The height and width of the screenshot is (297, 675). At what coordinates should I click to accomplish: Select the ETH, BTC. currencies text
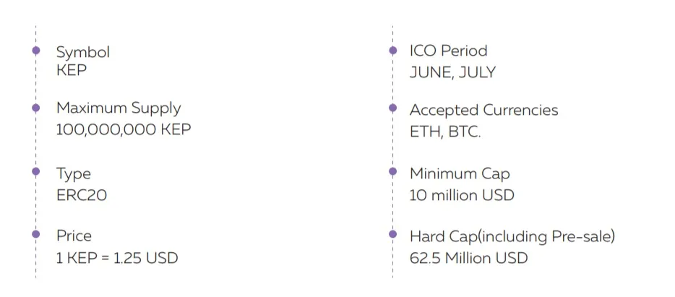coord(445,132)
